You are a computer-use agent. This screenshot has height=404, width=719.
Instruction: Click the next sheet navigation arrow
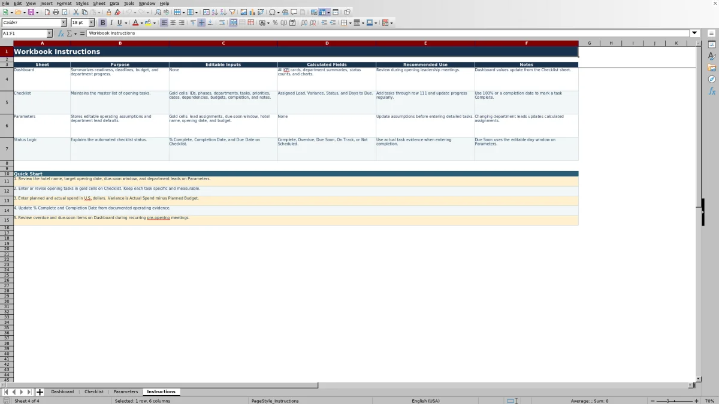pos(22,392)
